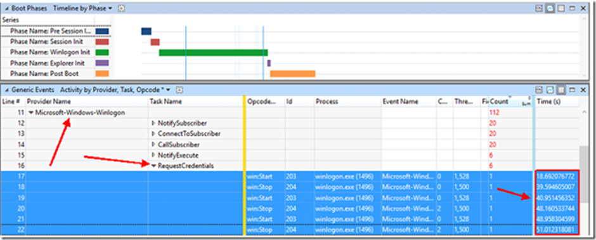Sort by Id column header
This screenshot has height=240, width=596.
(x=289, y=102)
